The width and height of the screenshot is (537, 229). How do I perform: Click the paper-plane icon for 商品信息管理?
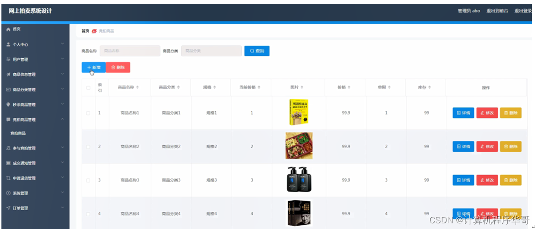pos(8,74)
